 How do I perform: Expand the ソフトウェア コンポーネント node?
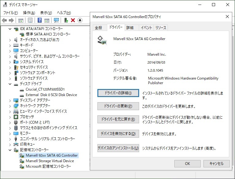pos(10,73)
